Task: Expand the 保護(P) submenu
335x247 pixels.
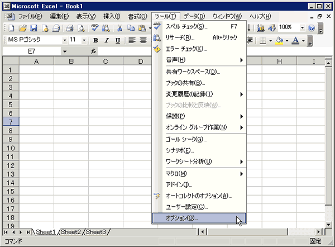Action: (199, 116)
